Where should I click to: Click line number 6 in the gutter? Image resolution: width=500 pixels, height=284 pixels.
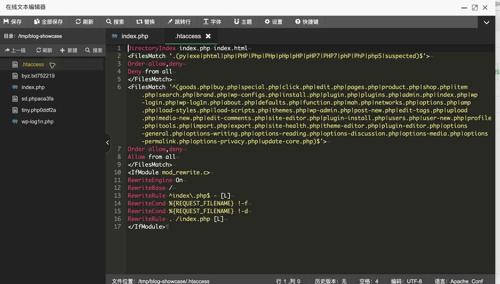[x=119, y=87]
